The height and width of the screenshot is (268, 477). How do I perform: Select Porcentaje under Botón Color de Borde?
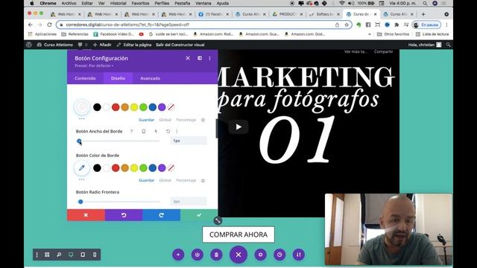coord(186,180)
